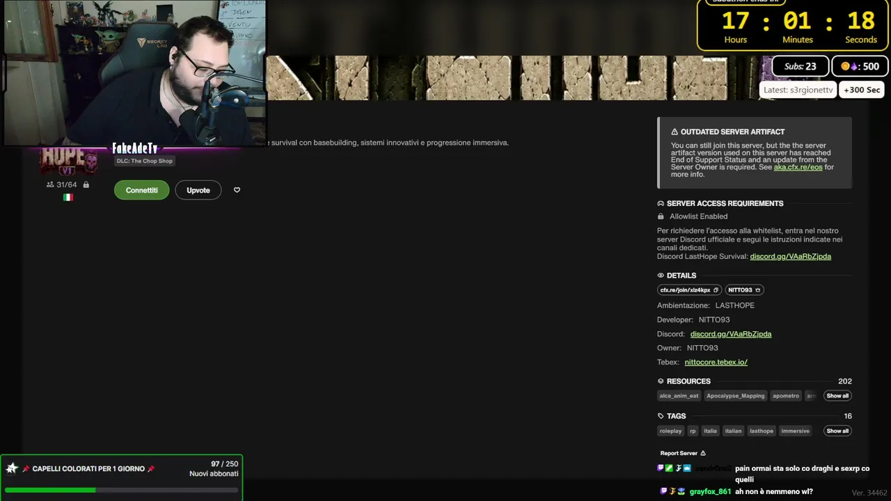Image resolution: width=891 pixels, height=501 pixels.
Task: Click the grayfox_861 chat username
Action: [x=710, y=492]
